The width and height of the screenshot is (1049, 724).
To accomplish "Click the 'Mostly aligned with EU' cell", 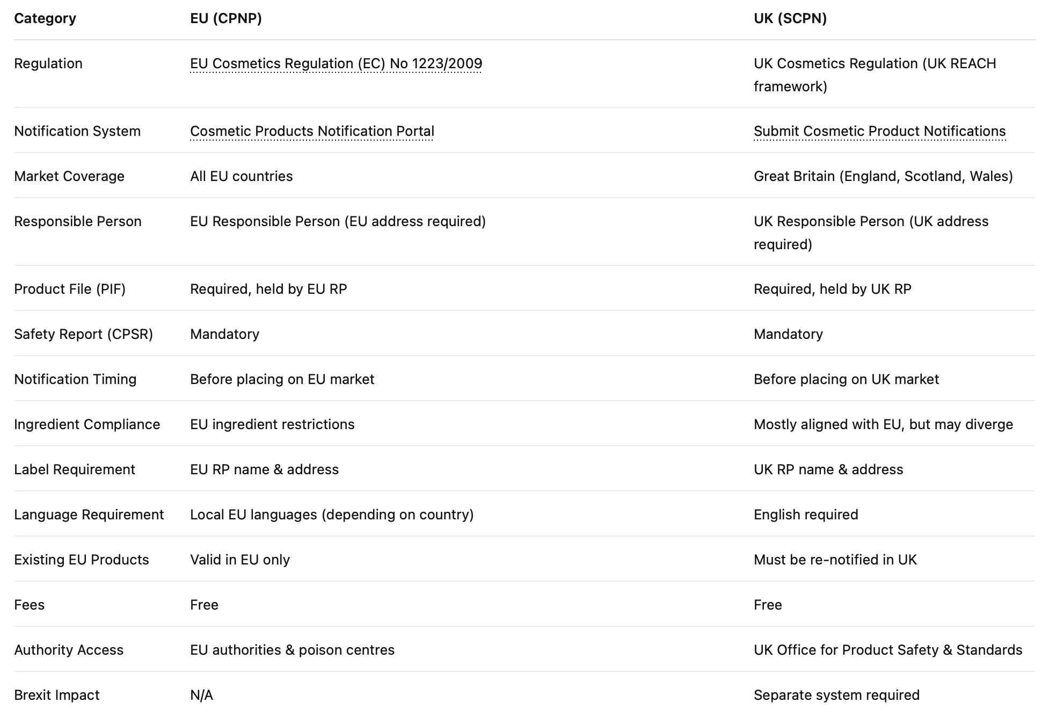I will pos(883,424).
